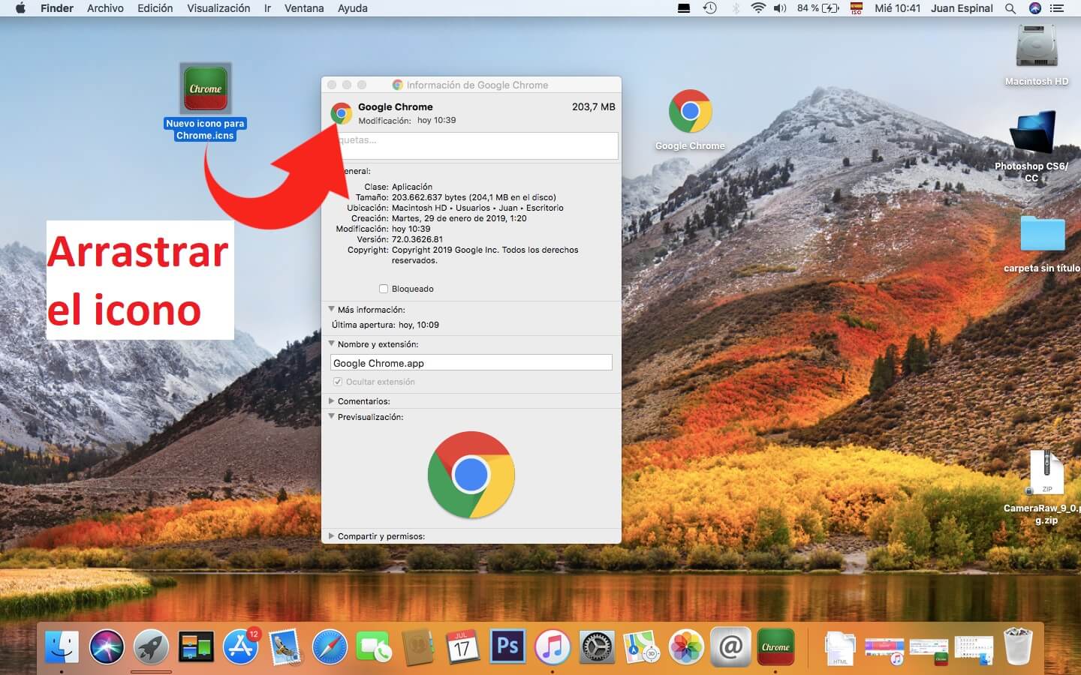
Task: Check the Bloqueado checkbox
Action: 384,289
